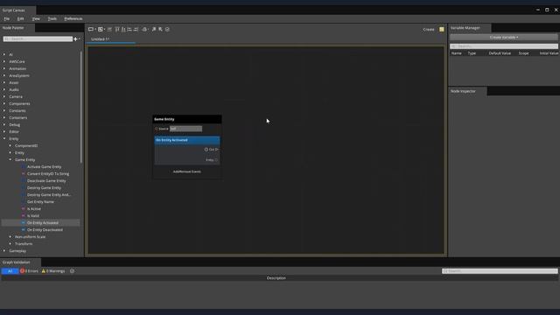The width and height of the screenshot is (560, 315).
Task: Open the dropdown arrow after second toolbar icon
Action: [104, 29]
